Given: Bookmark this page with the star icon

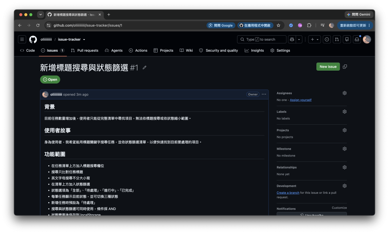Looking at the screenshot, I should 278,25.
